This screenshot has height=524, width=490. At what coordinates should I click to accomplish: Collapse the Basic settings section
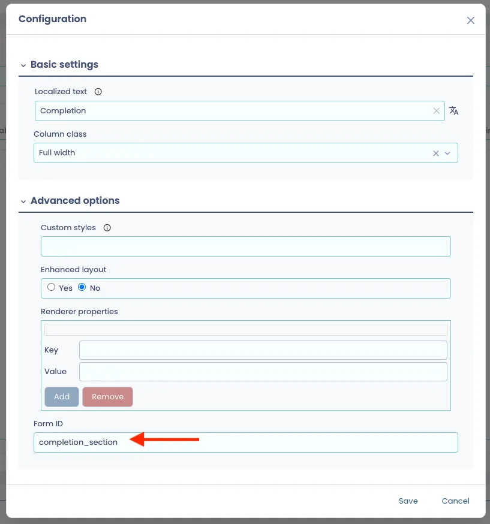(x=23, y=65)
